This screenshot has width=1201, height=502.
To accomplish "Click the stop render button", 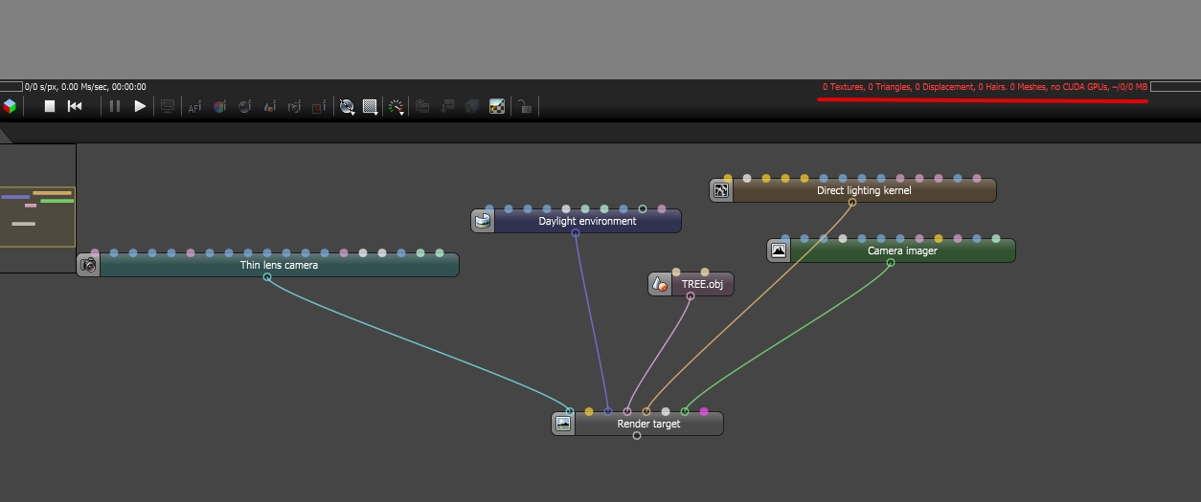I will coord(50,106).
